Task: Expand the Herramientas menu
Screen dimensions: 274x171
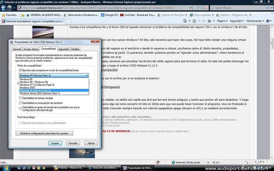Action: 255,21
